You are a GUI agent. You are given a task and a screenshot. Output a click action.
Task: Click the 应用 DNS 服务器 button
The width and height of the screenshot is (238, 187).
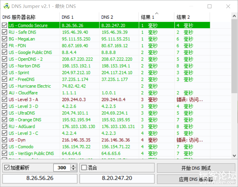pyautogui.click(x=196, y=179)
